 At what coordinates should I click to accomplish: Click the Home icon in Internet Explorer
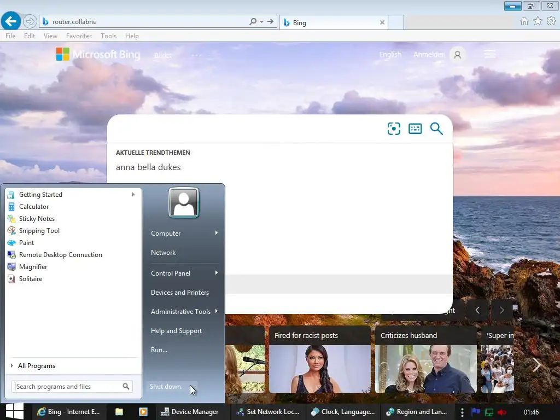click(524, 21)
